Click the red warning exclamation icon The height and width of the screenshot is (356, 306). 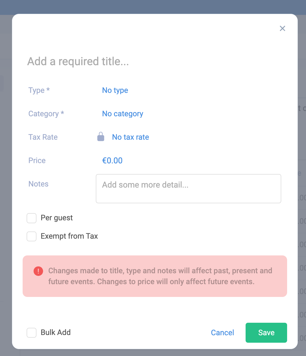click(x=38, y=271)
